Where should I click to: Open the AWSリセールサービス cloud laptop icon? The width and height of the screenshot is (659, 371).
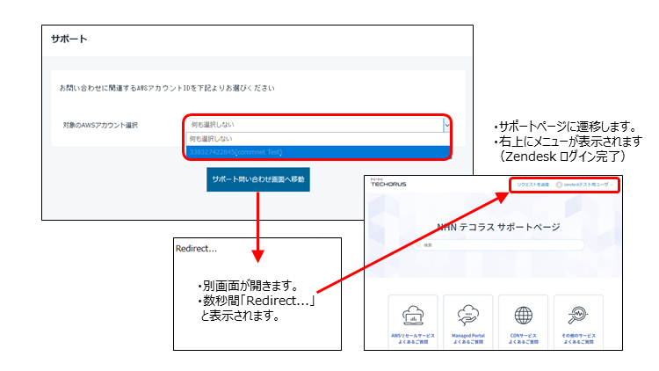(413, 316)
